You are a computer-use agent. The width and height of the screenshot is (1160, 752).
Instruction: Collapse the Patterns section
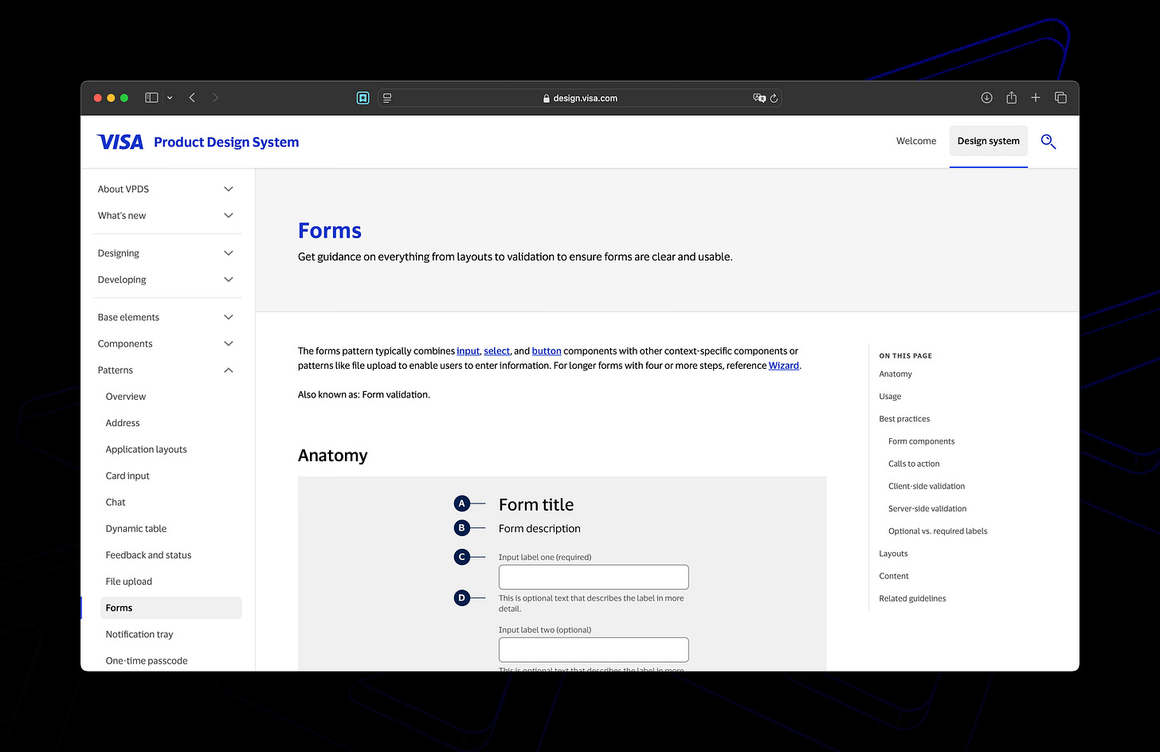pyautogui.click(x=167, y=370)
